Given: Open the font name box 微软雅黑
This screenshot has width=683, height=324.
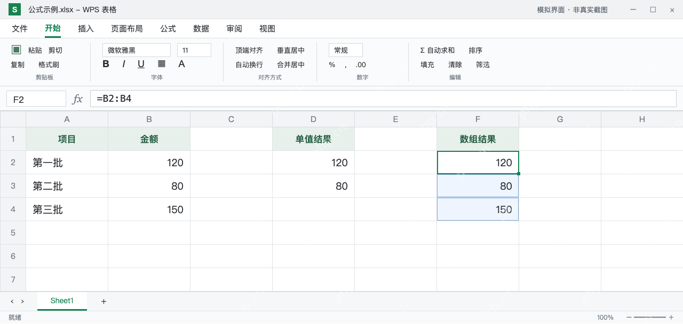Looking at the screenshot, I should point(137,50).
